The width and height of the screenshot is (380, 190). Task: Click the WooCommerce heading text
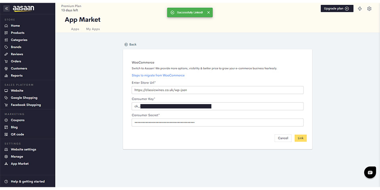(x=143, y=63)
